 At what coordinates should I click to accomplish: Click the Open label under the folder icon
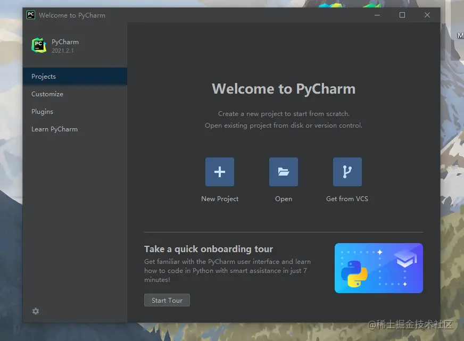[284, 199]
